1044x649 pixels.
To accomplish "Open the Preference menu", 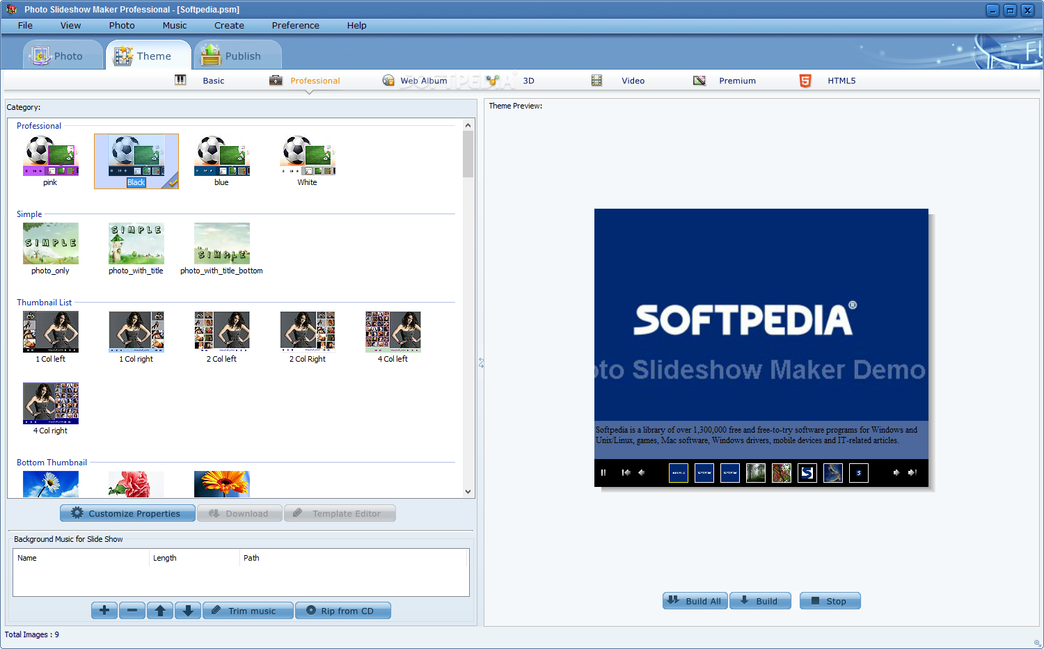I will pyautogui.click(x=295, y=25).
